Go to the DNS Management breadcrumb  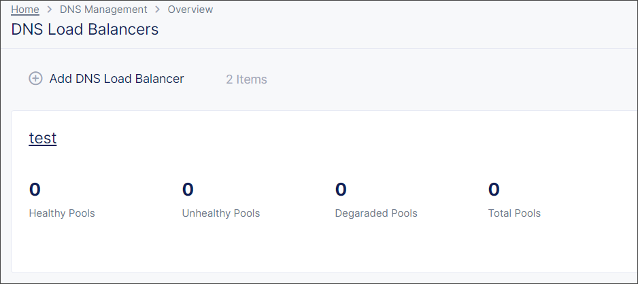(x=103, y=10)
